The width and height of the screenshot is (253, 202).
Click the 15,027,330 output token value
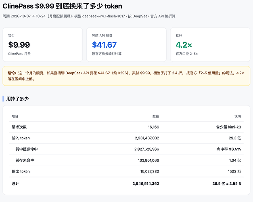coord(150,171)
